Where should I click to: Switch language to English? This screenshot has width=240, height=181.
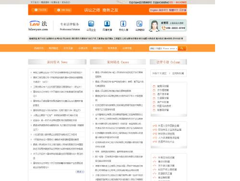point(154,10)
